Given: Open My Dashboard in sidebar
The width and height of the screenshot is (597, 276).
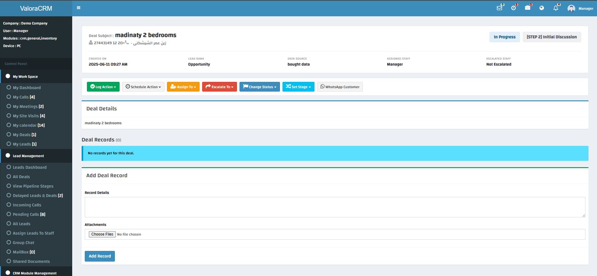Looking at the screenshot, I should [x=27, y=88].
